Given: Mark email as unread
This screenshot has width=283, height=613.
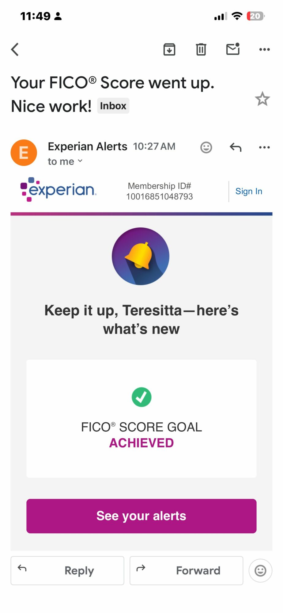Looking at the screenshot, I should [233, 49].
